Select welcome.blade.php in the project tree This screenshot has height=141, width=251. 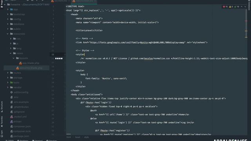(27, 68)
